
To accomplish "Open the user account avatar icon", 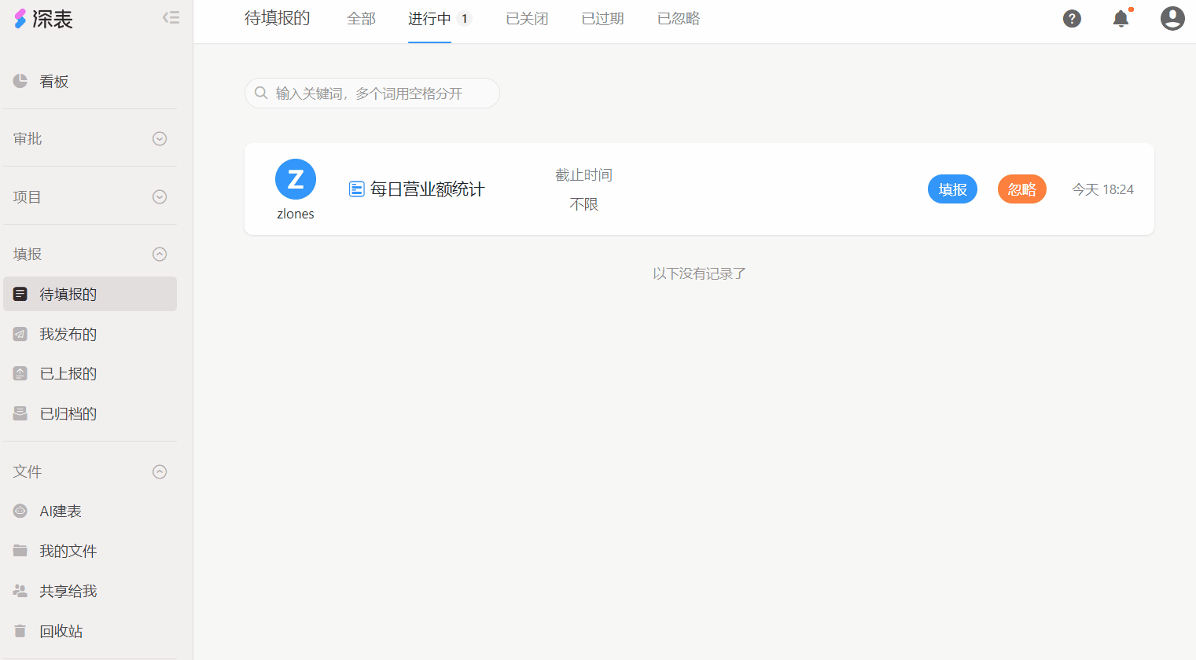I will [1172, 19].
